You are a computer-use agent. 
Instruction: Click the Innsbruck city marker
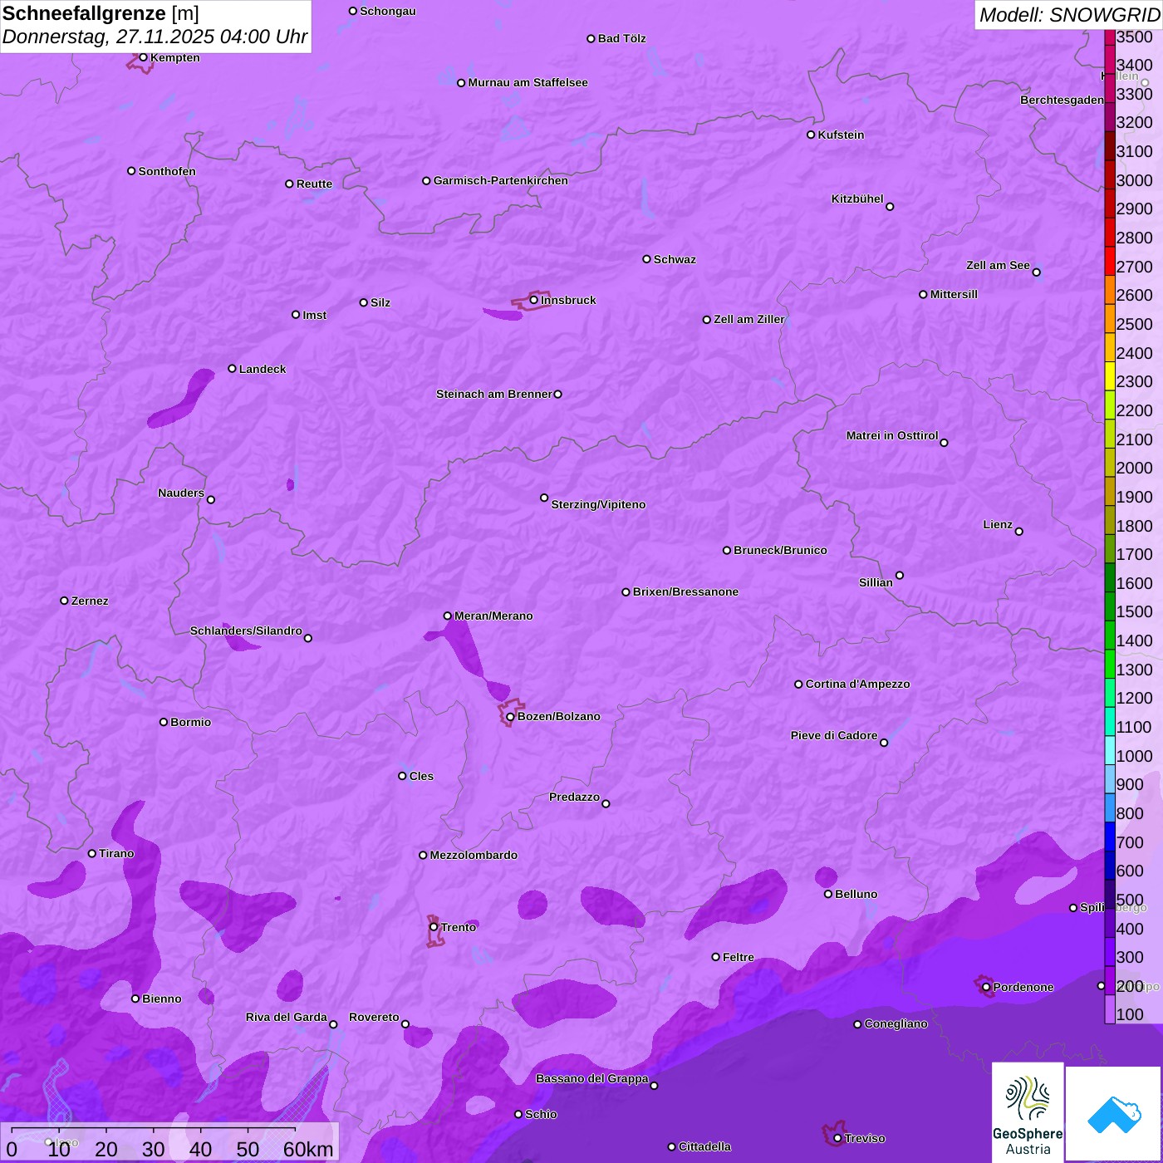click(x=534, y=300)
